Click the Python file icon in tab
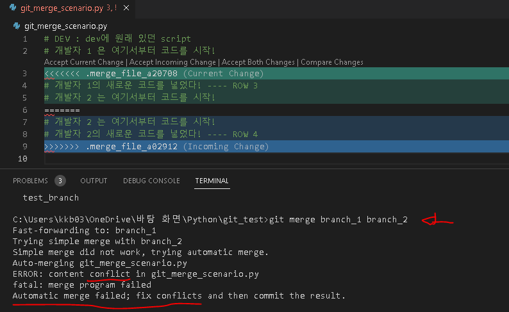Viewport: 509px width, 312px height. [x=13, y=8]
